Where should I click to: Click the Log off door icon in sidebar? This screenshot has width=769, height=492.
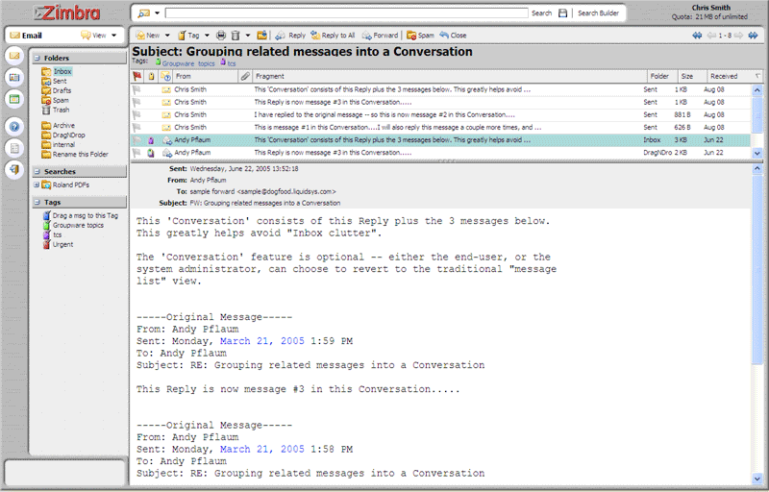(x=14, y=169)
